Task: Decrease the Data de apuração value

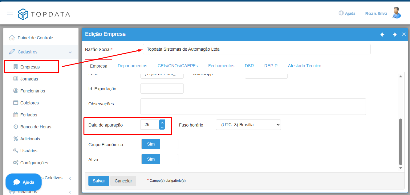Action: 162,127
